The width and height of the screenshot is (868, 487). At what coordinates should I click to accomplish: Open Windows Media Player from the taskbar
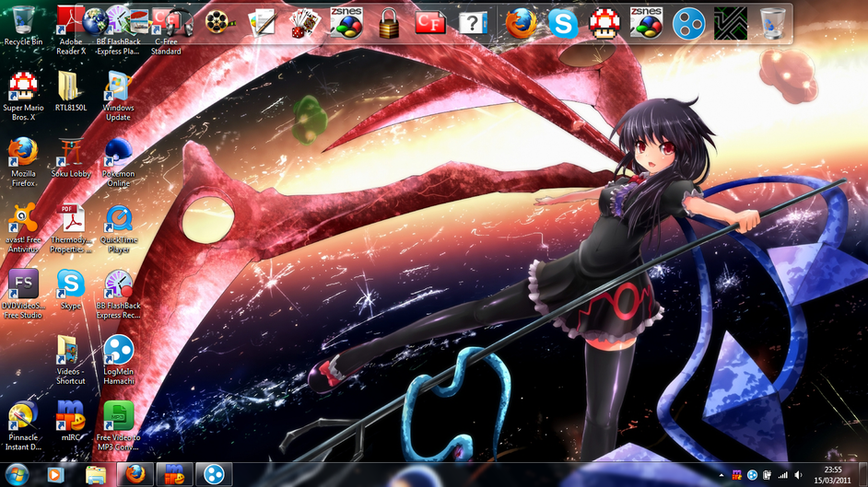55,474
